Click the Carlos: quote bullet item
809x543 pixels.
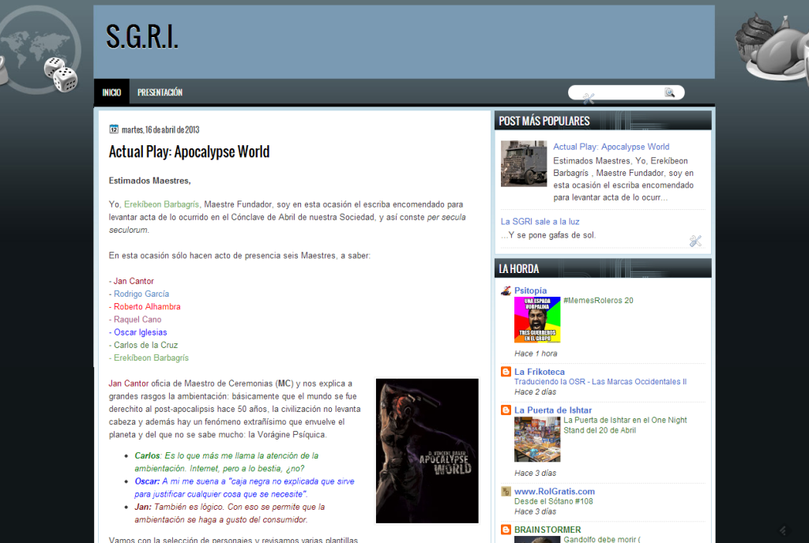pyautogui.click(x=227, y=462)
